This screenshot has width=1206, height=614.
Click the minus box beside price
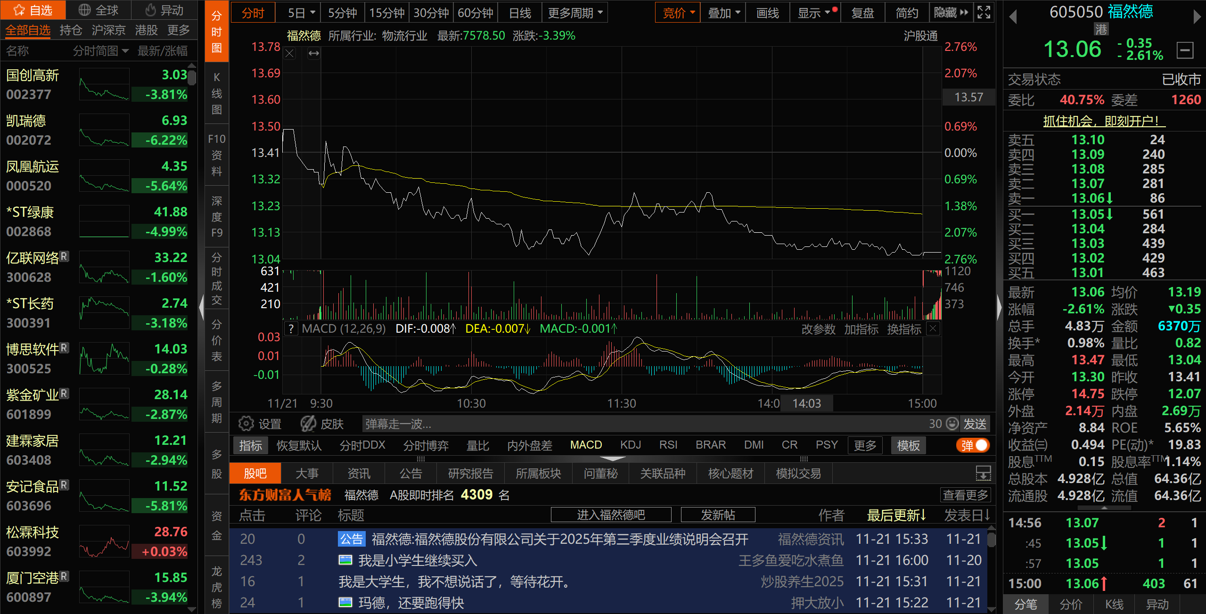(x=1185, y=50)
